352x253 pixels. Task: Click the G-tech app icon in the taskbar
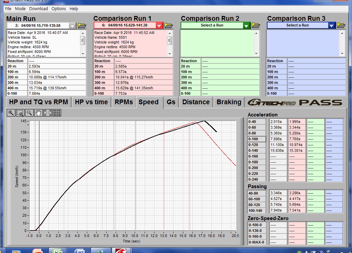coord(121,251)
